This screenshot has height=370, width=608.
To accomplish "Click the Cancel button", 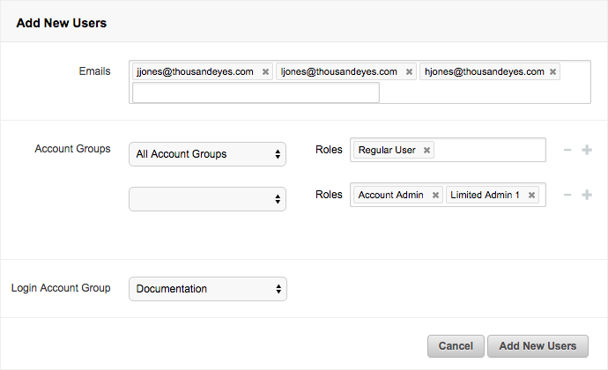I will tap(456, 346).
